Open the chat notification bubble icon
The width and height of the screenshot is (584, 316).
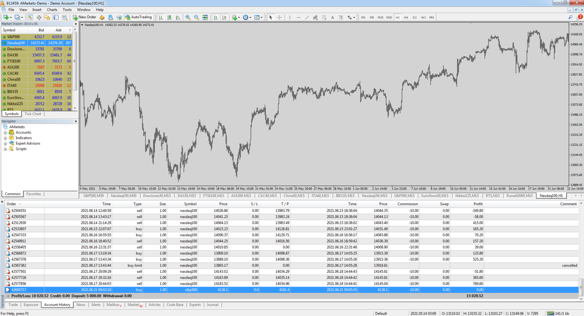pos(579,17)
